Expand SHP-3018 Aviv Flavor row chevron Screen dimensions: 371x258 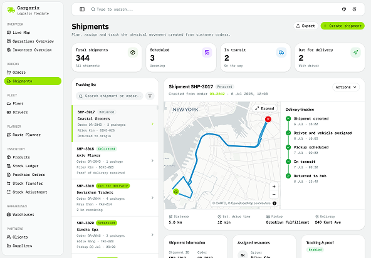coord(152,160)
